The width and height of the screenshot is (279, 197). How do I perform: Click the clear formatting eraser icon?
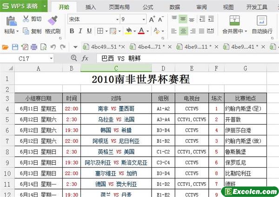[157, 31]
